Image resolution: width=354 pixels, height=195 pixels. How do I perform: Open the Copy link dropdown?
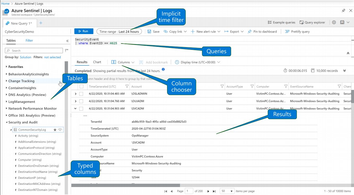pos(175,32)
